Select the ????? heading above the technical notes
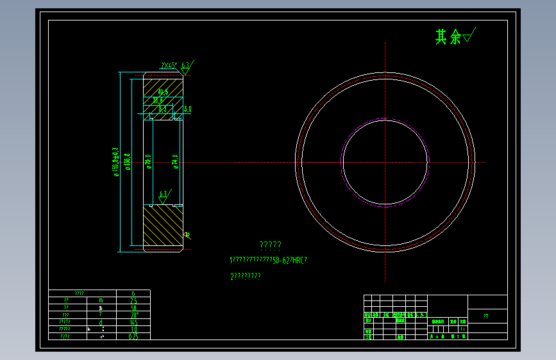Screen dimensions: 556x360 coord(270,245)
